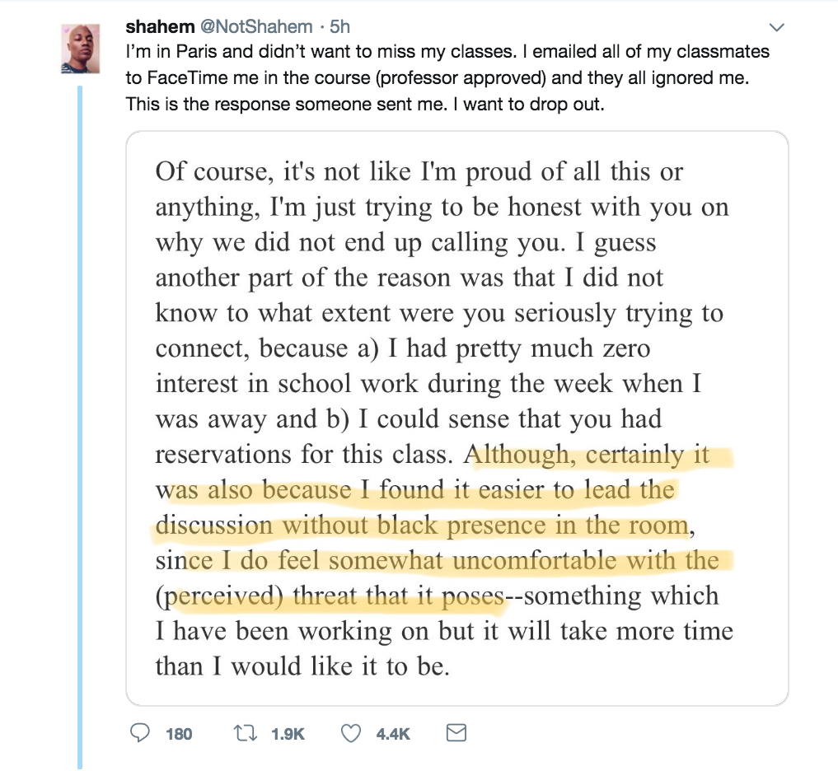View the 180 replies count
Viewport: 838px width, 771px height.
(x=179, y=734)
